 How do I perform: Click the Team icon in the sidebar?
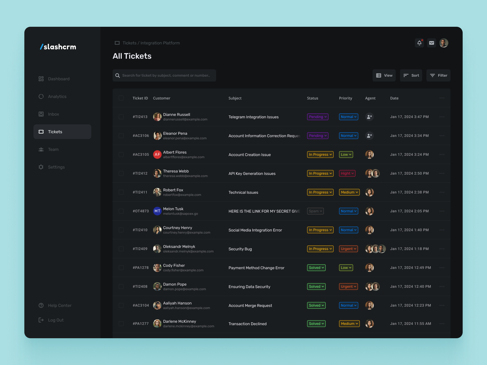click(x=41, y=149)
